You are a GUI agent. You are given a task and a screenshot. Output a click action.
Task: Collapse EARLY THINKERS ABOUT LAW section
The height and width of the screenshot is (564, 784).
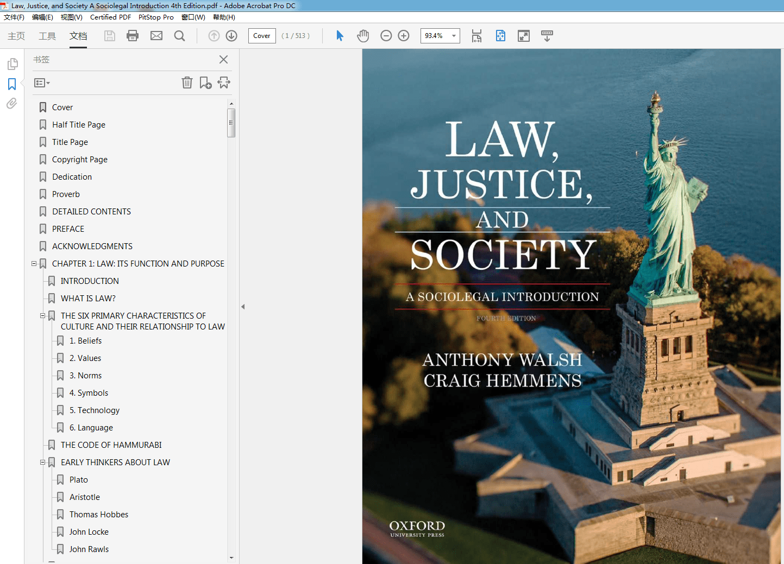pyautogui.click(x=43, y=462)
